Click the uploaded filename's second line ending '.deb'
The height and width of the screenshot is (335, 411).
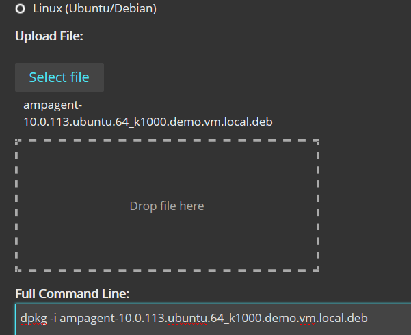point(148,122)
